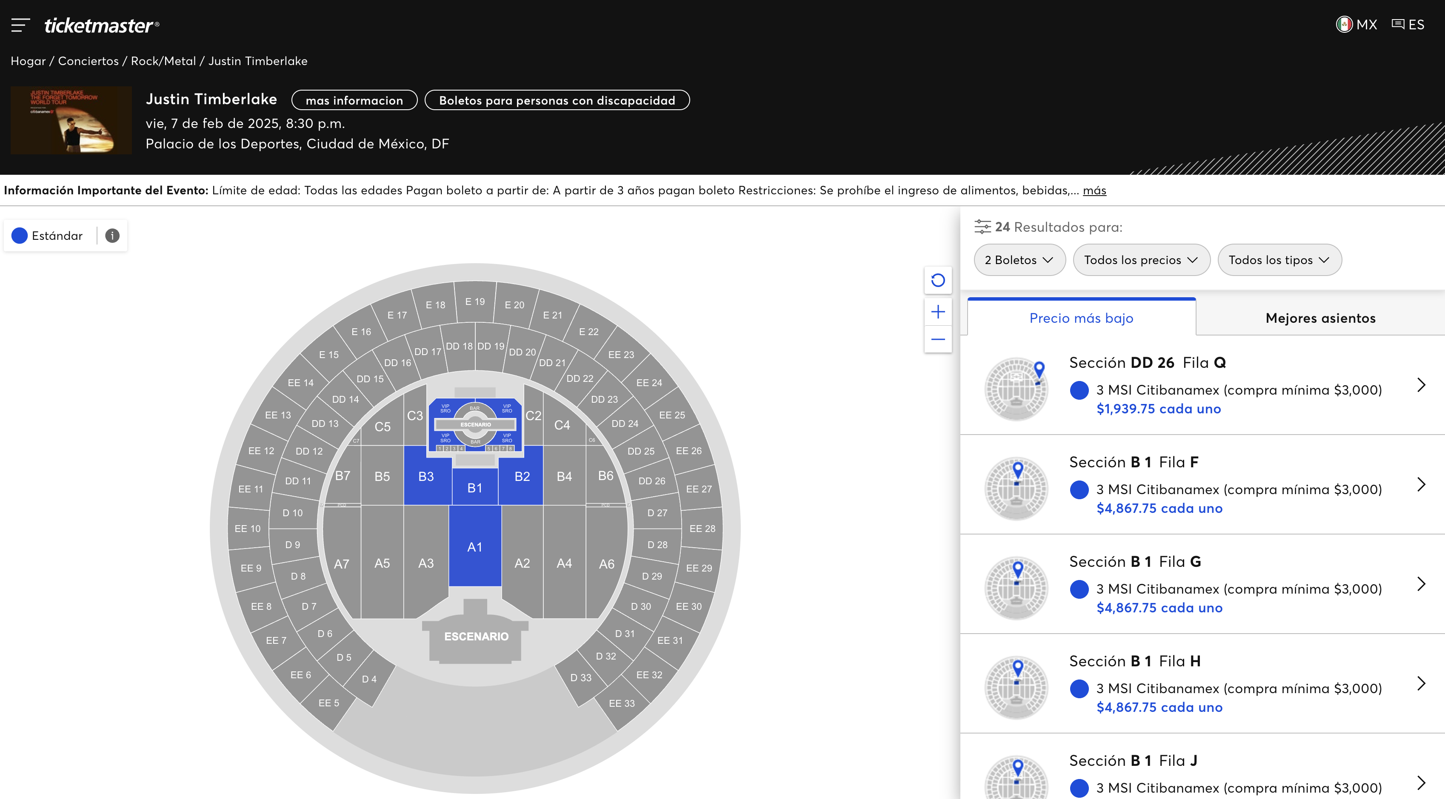
Task: Open the Todos los tipos dropdown
Action: click(1279, 260)
